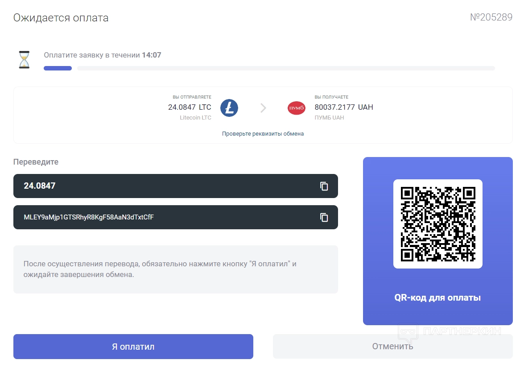This screenshot has width=524, height=368.
Task: Click the 80037.2177 UAH receive amount
Action: pyautogui.click(x=344, y=108)
